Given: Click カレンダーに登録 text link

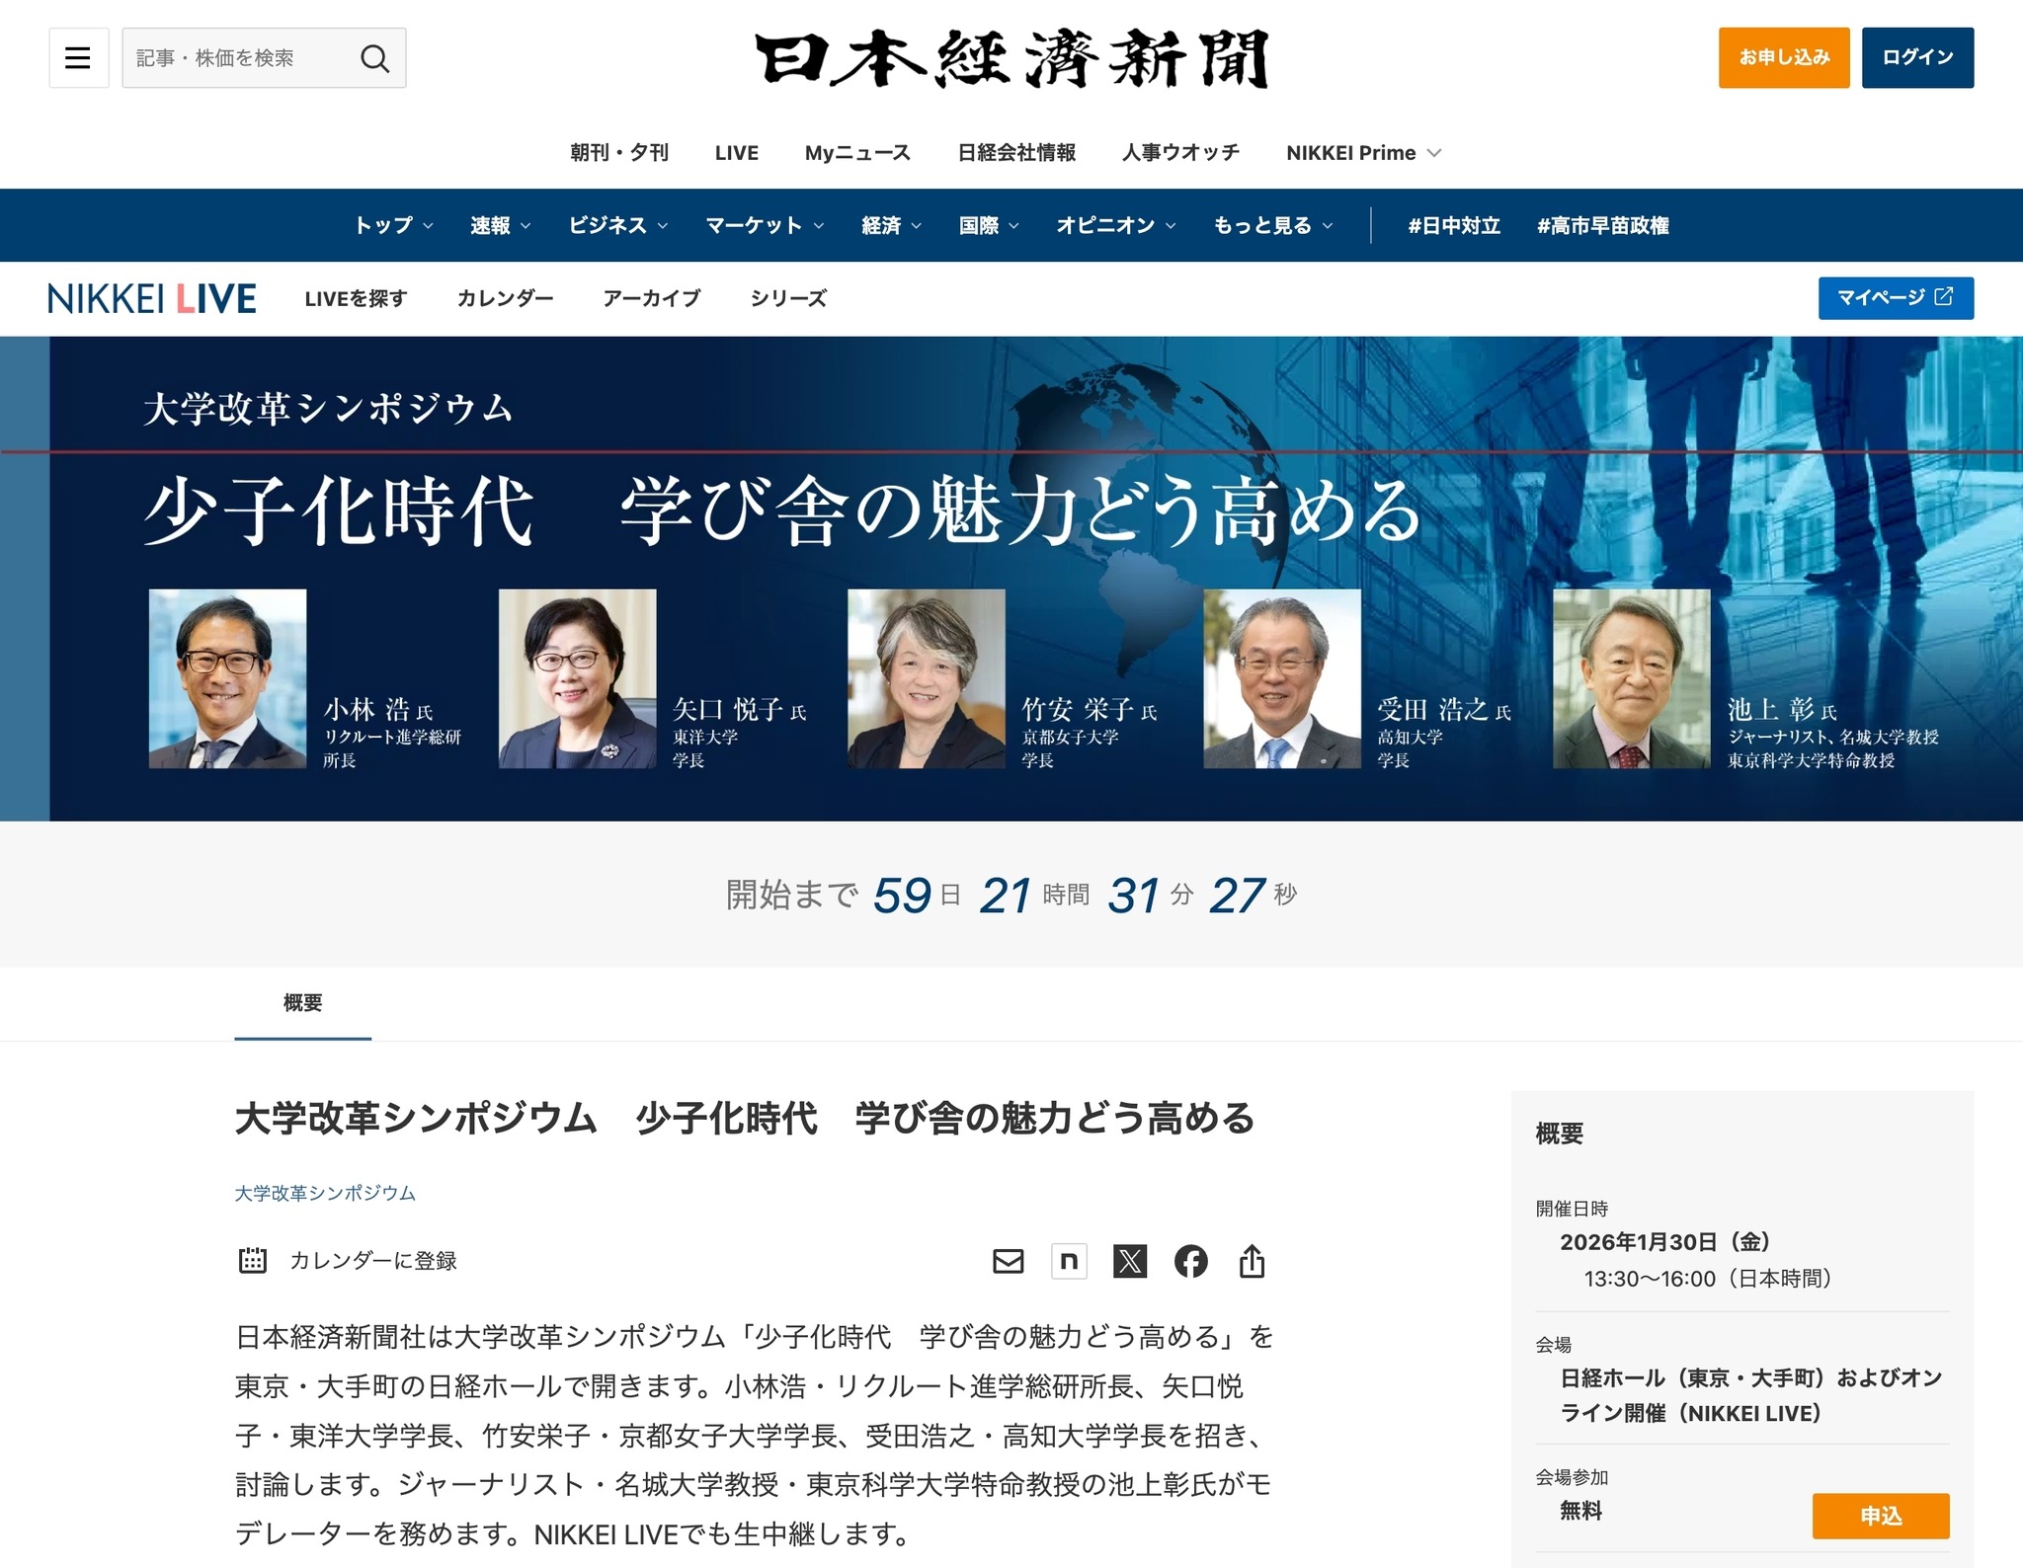Looking at the screenshot, I should (x=373, y=1261).
